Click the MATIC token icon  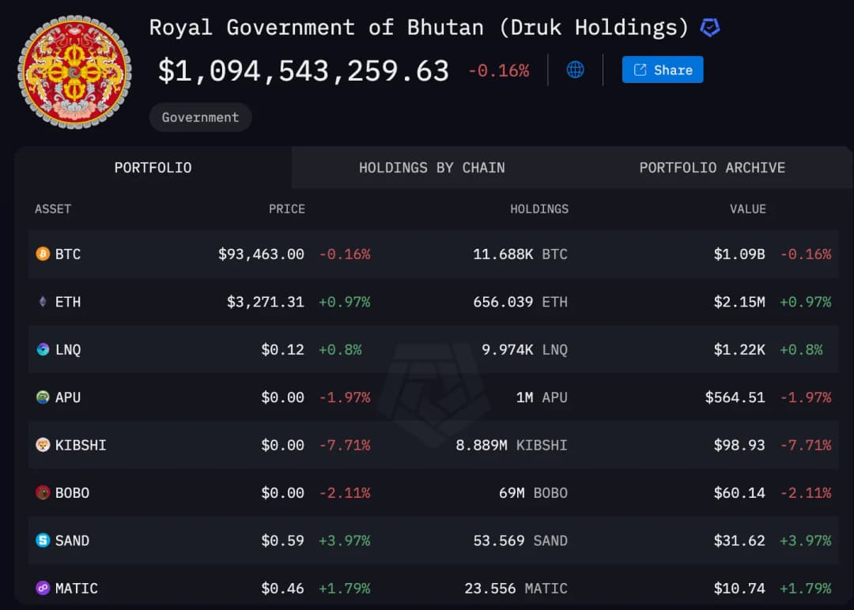click(43, 588)
